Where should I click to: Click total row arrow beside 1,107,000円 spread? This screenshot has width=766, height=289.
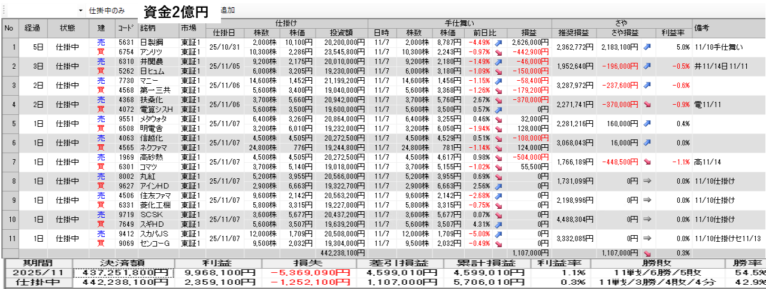tap(647, 253)
